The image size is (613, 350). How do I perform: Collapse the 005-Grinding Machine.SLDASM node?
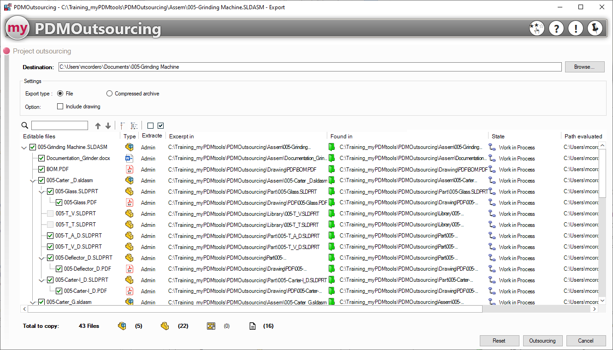point(24,148)
